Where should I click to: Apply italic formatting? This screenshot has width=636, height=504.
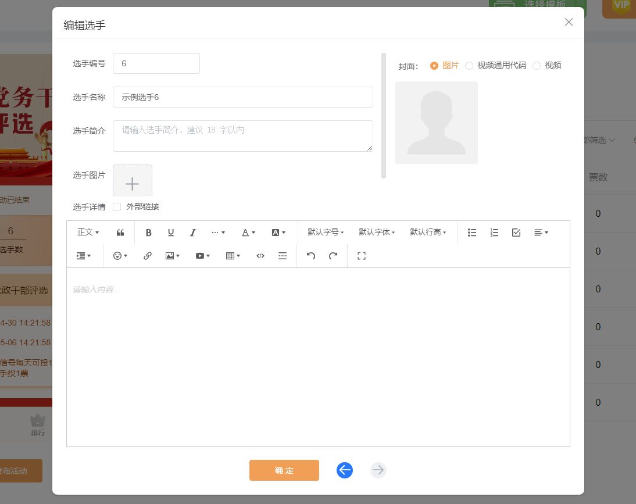192,233
